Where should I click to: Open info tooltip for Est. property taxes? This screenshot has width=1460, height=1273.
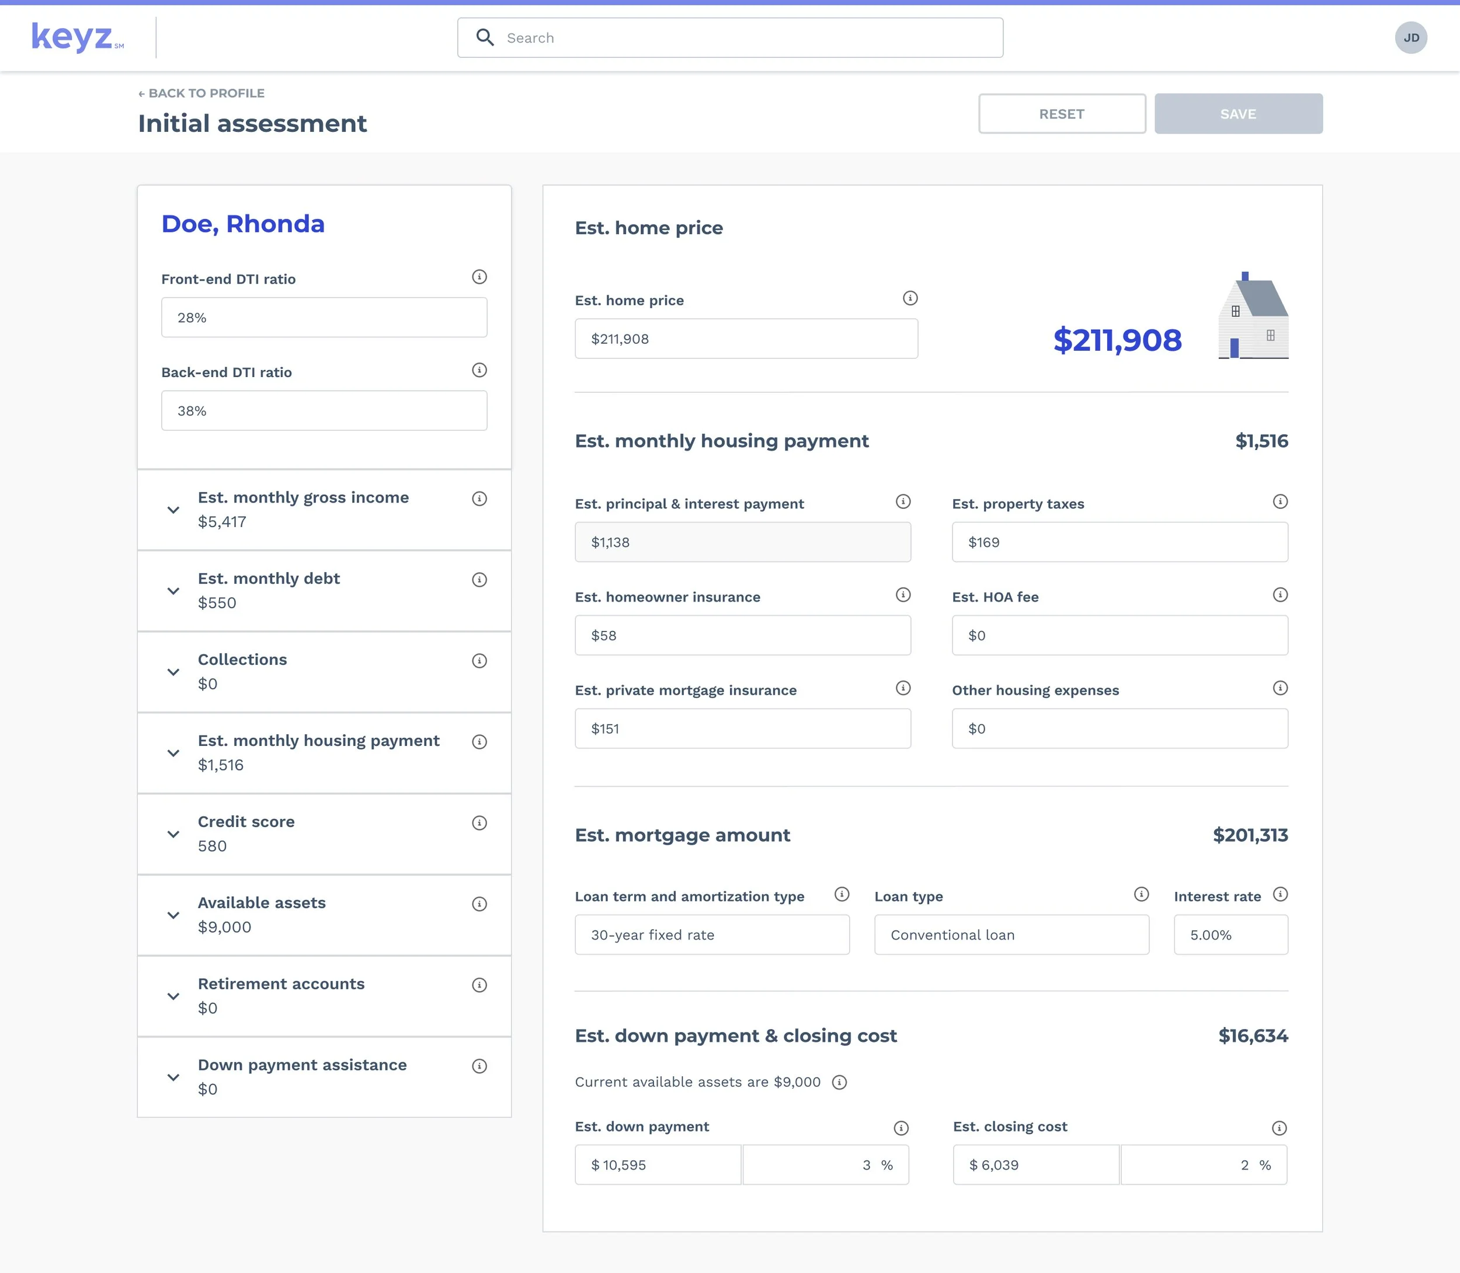point(1280,502)
